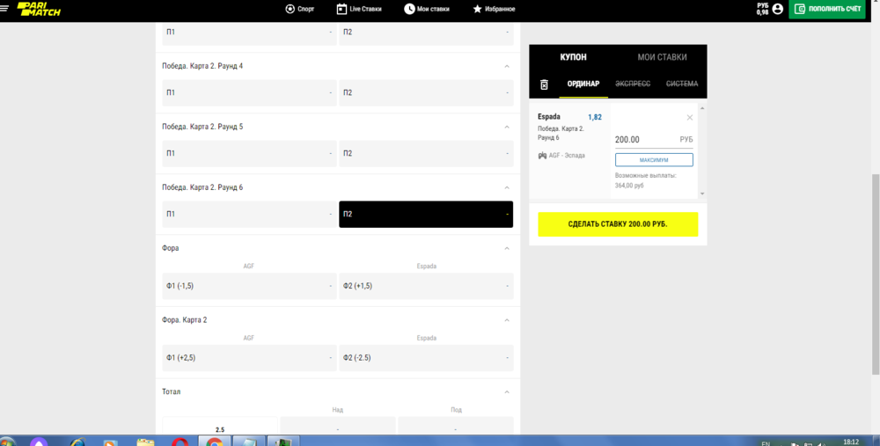Screen dimensions: 880x446
Task: Collapse the Фора. Карта 2 section
Action: (x=507, y=320)
